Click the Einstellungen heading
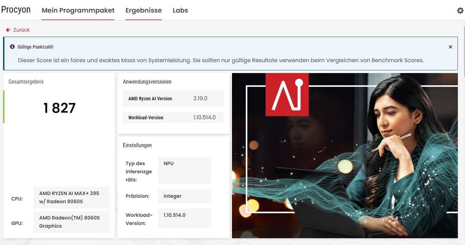This screenshot has width=465, height=245. point(137,145)
